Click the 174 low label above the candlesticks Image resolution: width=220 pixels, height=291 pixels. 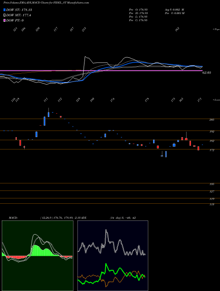[112, 100]
